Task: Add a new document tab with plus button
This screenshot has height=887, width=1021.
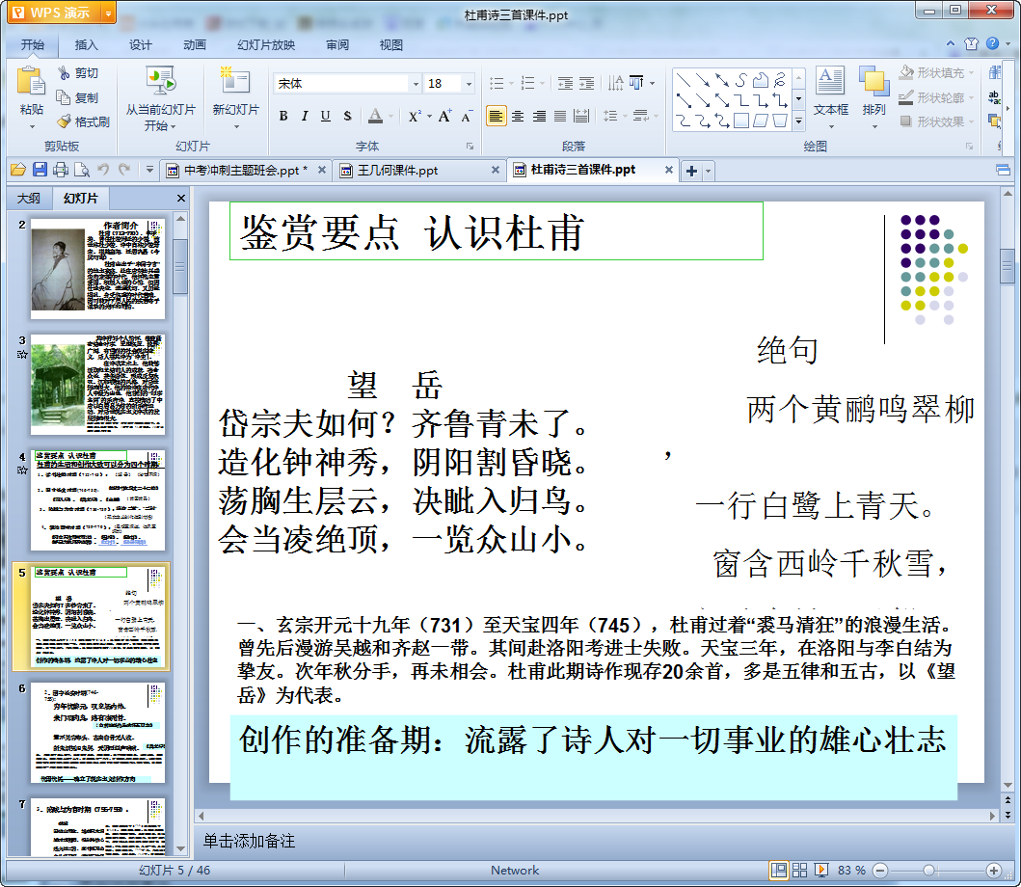Action: (691, 172)
